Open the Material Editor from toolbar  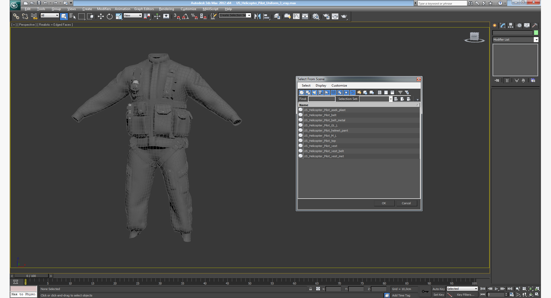[316, 16]
